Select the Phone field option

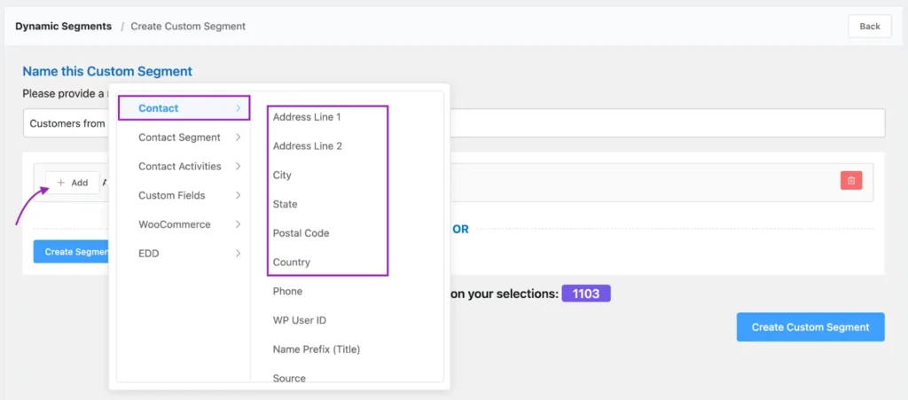coord(287,291)
